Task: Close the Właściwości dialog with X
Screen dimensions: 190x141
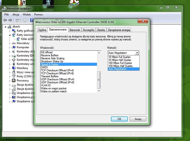Action: click(x=143, y=21)
